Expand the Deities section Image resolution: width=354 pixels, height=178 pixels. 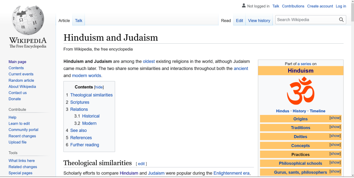[x=335, y=136]
